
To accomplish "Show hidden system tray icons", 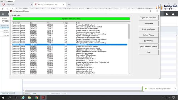I will click(162, 97).
